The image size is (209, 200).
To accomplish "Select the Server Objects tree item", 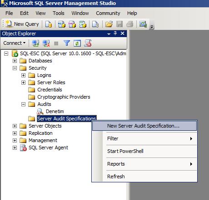I will click(45, 126).
